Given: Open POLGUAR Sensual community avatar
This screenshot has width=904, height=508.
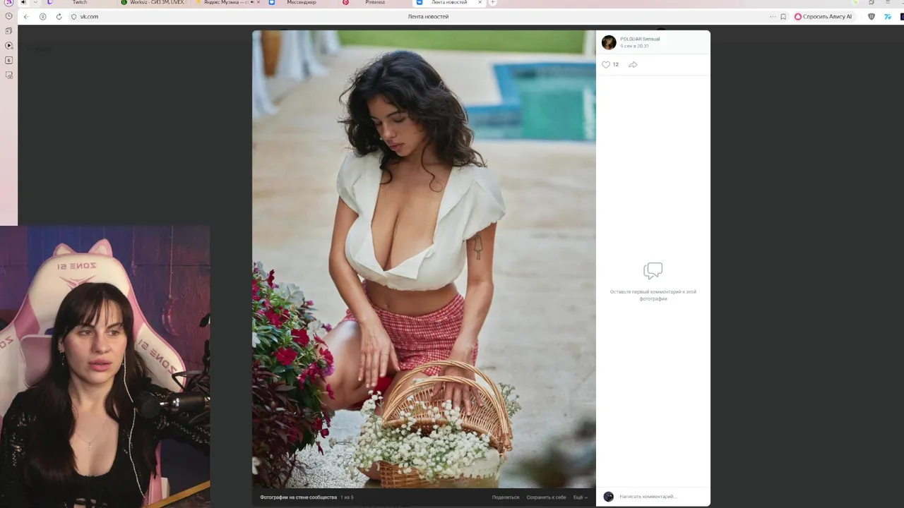Looking at the screenshot, I should click(x=609, y=42).
